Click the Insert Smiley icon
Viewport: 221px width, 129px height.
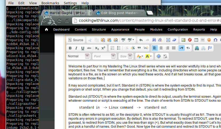click(x=209, y=40)
